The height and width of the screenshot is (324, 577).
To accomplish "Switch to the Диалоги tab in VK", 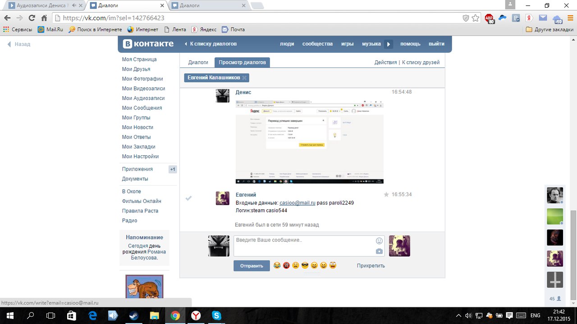I will (x=198, y=63).
